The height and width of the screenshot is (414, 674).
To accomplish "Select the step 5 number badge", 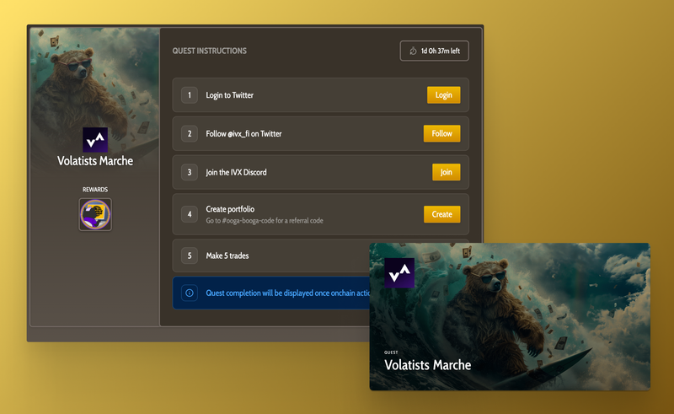I will (x=190, y=255).
